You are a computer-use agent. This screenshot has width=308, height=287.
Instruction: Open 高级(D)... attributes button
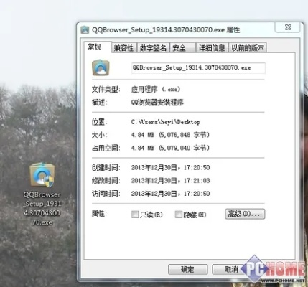coord(245,214)
